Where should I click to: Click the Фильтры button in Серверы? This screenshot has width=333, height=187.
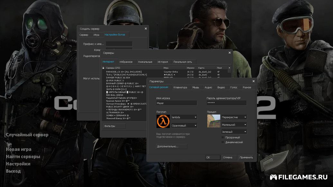click(114, 126)
